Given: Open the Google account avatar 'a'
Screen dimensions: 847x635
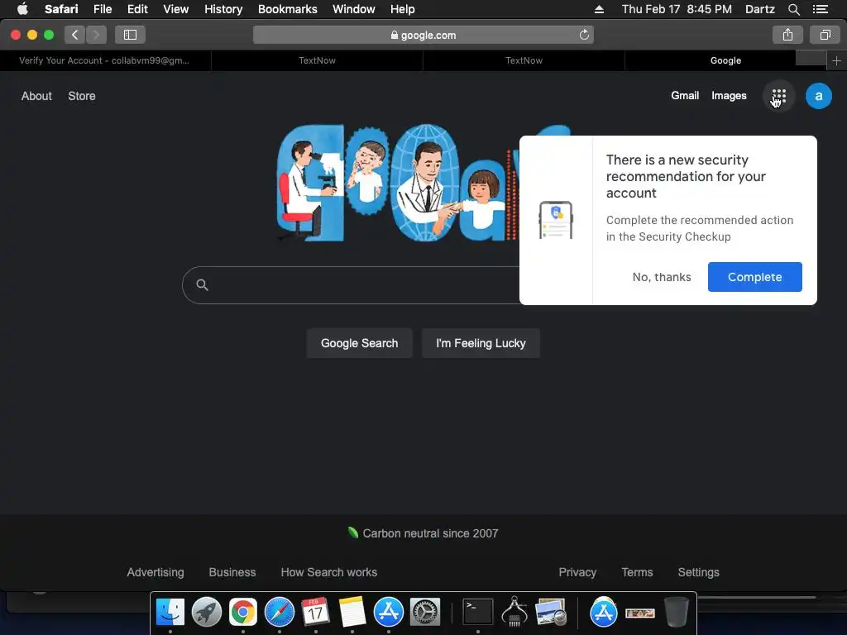Looking at the screenshot, I should click(818, 96).
